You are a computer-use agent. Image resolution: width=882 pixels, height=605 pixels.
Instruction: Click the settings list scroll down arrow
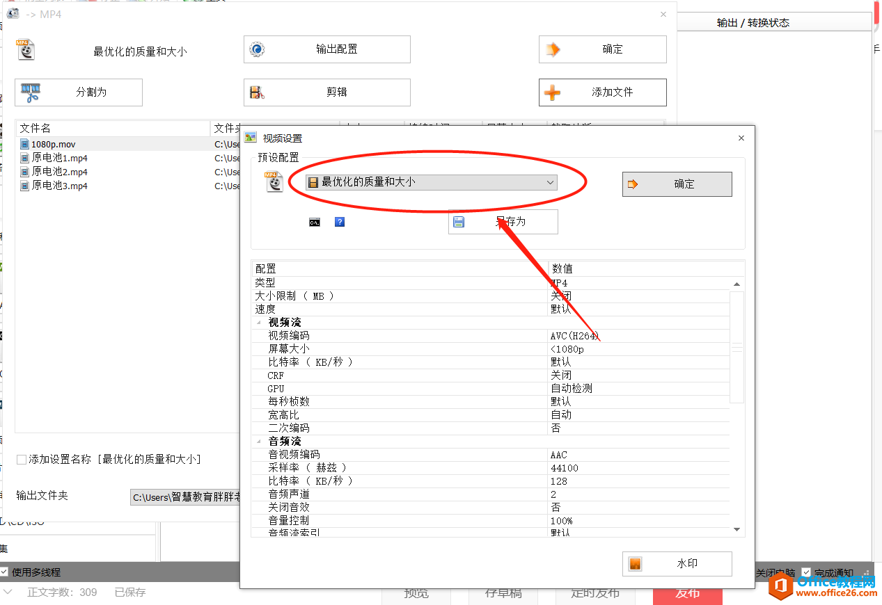point(737,530)
